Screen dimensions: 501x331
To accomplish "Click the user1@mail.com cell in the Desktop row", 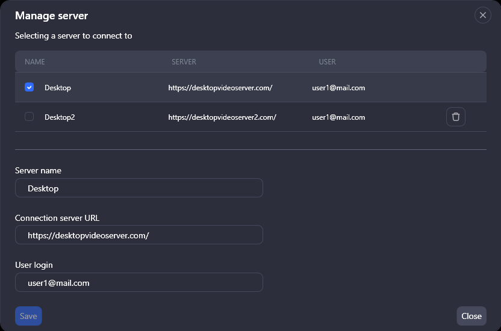I will (x=338, y=88).
